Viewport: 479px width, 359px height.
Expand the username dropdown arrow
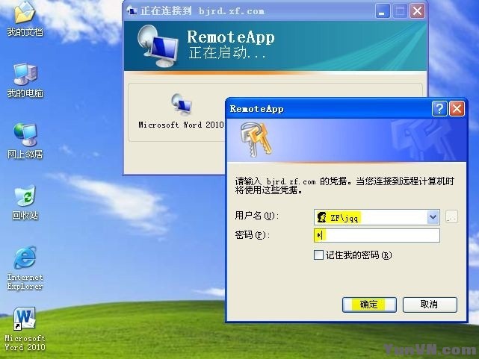(x=433, y=217)
